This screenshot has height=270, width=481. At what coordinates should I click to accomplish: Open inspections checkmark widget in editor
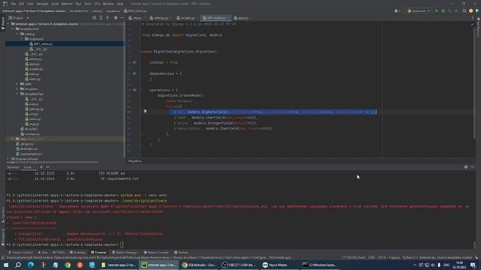tap(472, 24)
